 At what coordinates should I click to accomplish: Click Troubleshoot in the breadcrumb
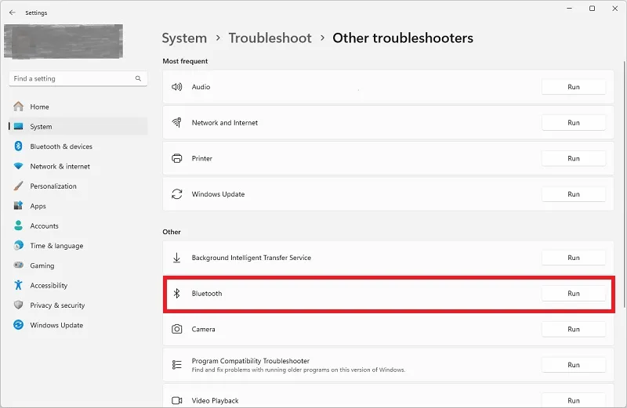[270, 38]
